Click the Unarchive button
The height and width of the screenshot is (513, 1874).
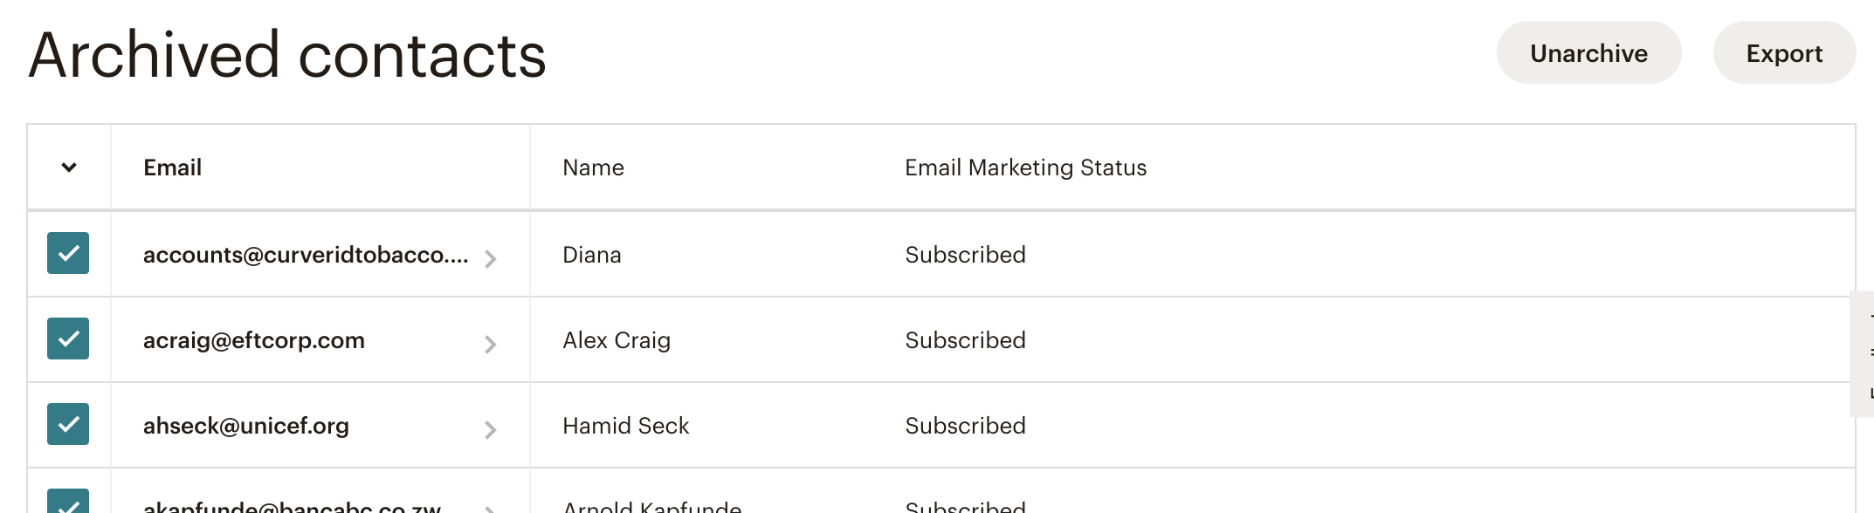(x=1588, y=53)
